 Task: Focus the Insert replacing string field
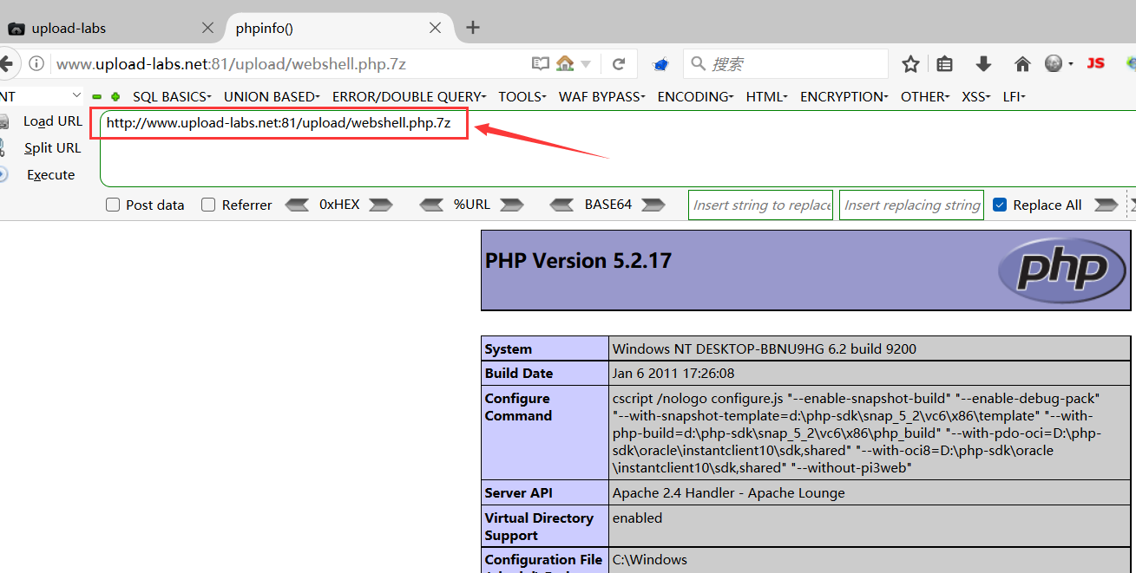(911, 205)
